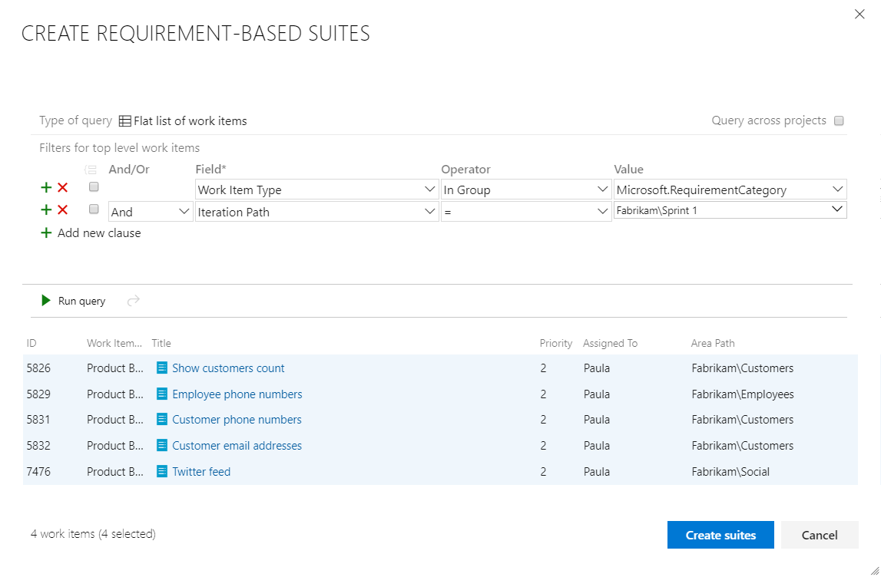Click the redo arrow icon
This screenshot has height=577, width=881.
tap(133, 301)
